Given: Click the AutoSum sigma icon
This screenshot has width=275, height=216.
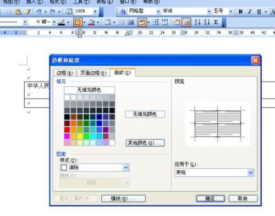Looking at the screenshot, I should point(216,23).
